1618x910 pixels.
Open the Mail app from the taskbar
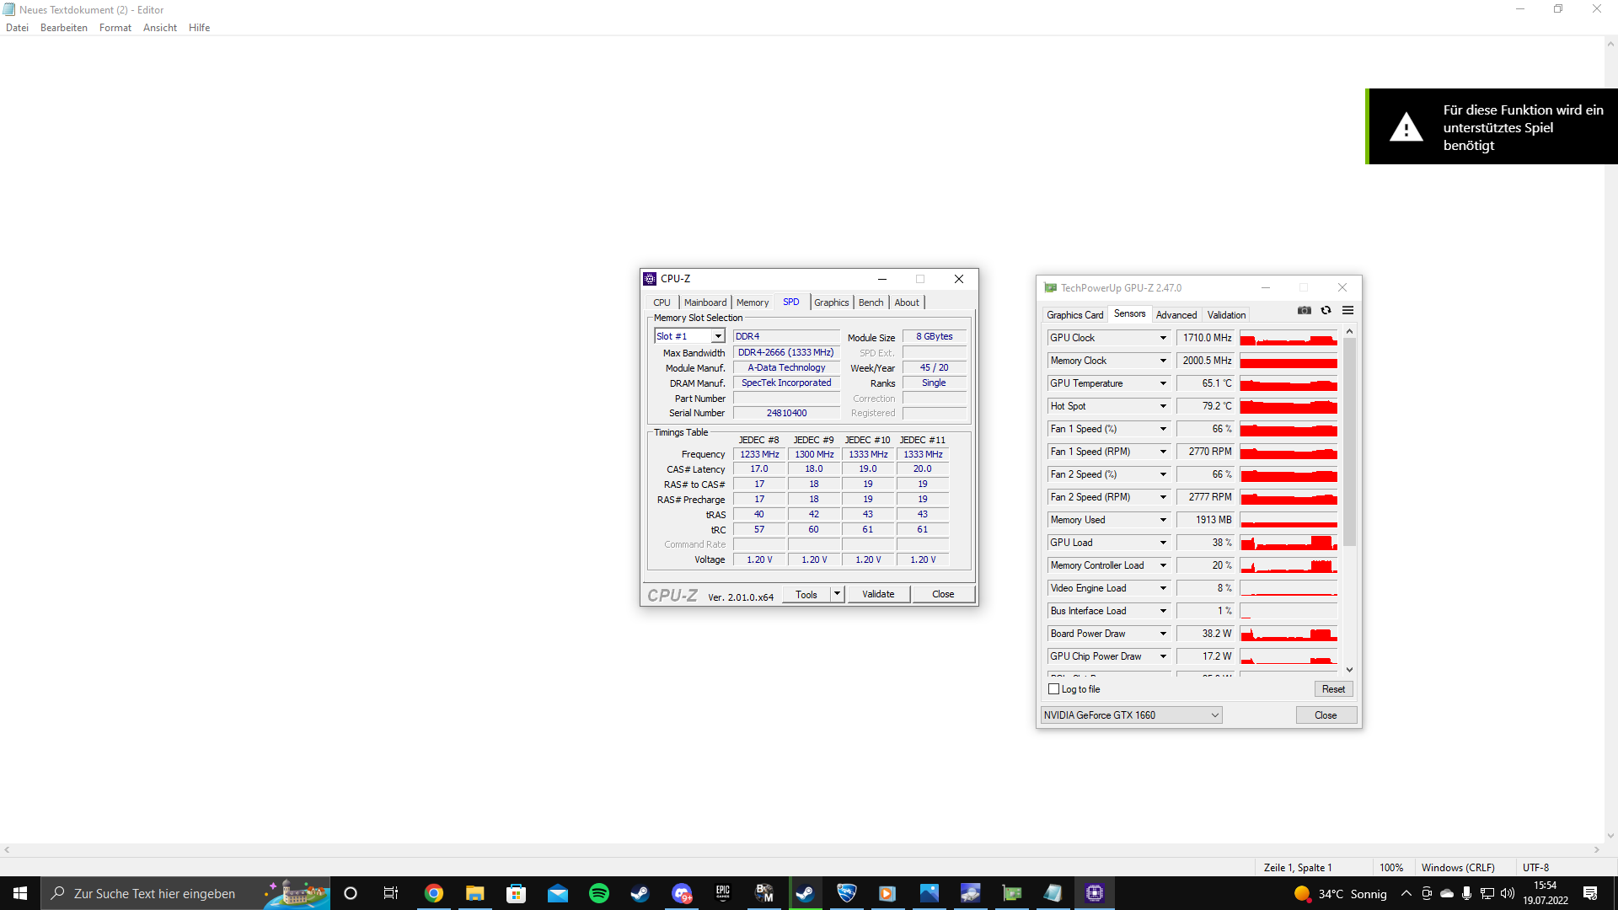[x=558, y=893]
